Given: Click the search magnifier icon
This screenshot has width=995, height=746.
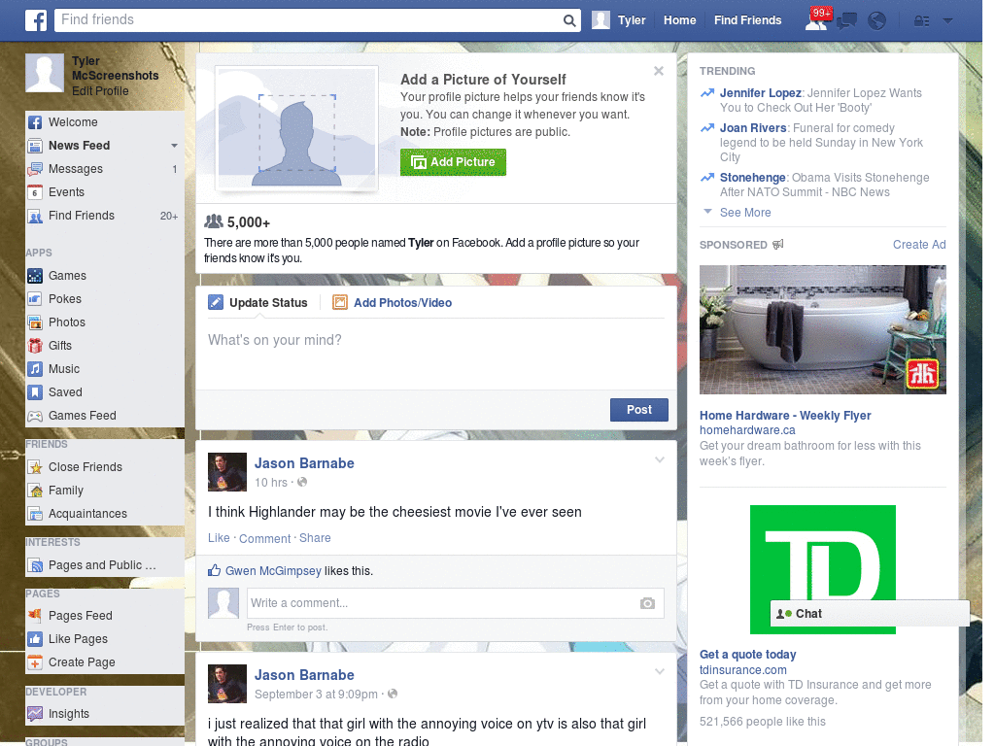Looking at the screenshot, I should (569, 20).
